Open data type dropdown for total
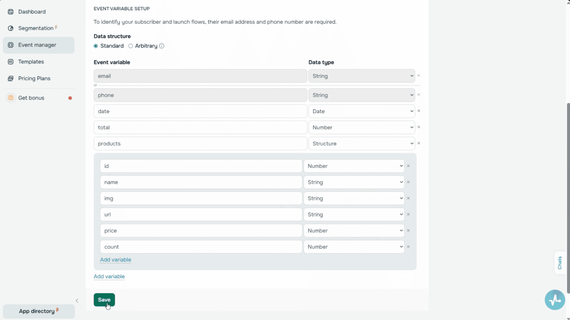This screenshot has height=320, width=570. point(361,127)
